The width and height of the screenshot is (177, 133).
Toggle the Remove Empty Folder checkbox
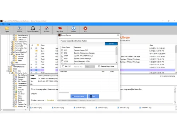click(x=99, y=66)
